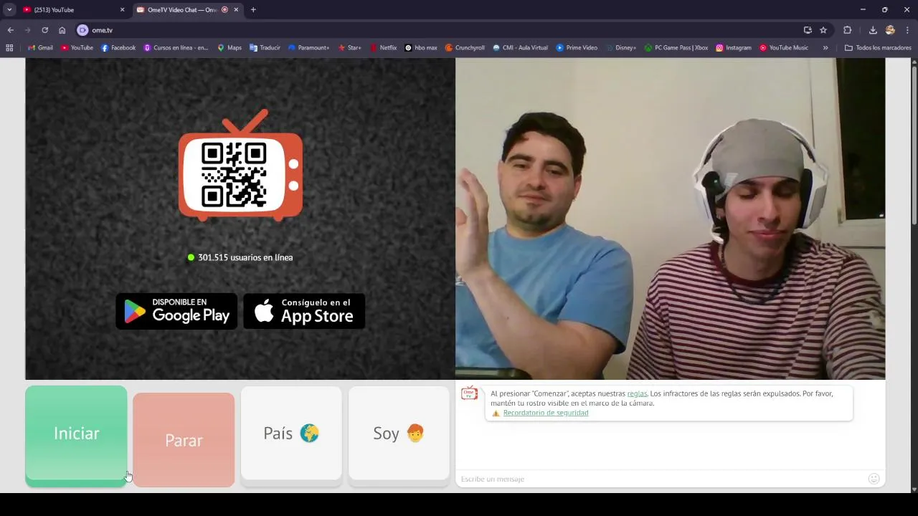Open the Facebook bookmark

point(118,48)
